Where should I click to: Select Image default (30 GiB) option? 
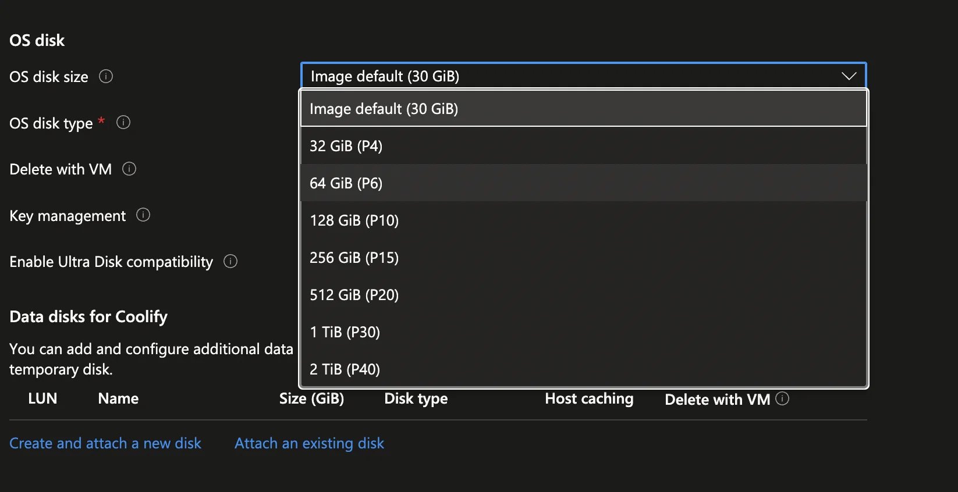pos(583,109)
